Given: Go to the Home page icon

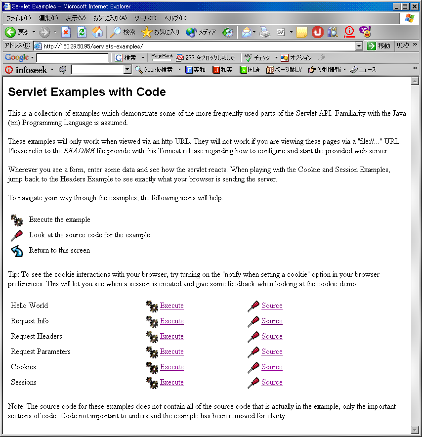Looking at the screenshot, I should click(x=97, y=32).
